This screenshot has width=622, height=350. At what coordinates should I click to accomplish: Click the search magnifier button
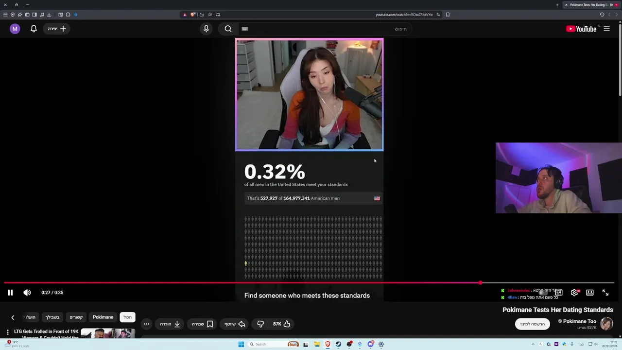(x=228, y=29)
